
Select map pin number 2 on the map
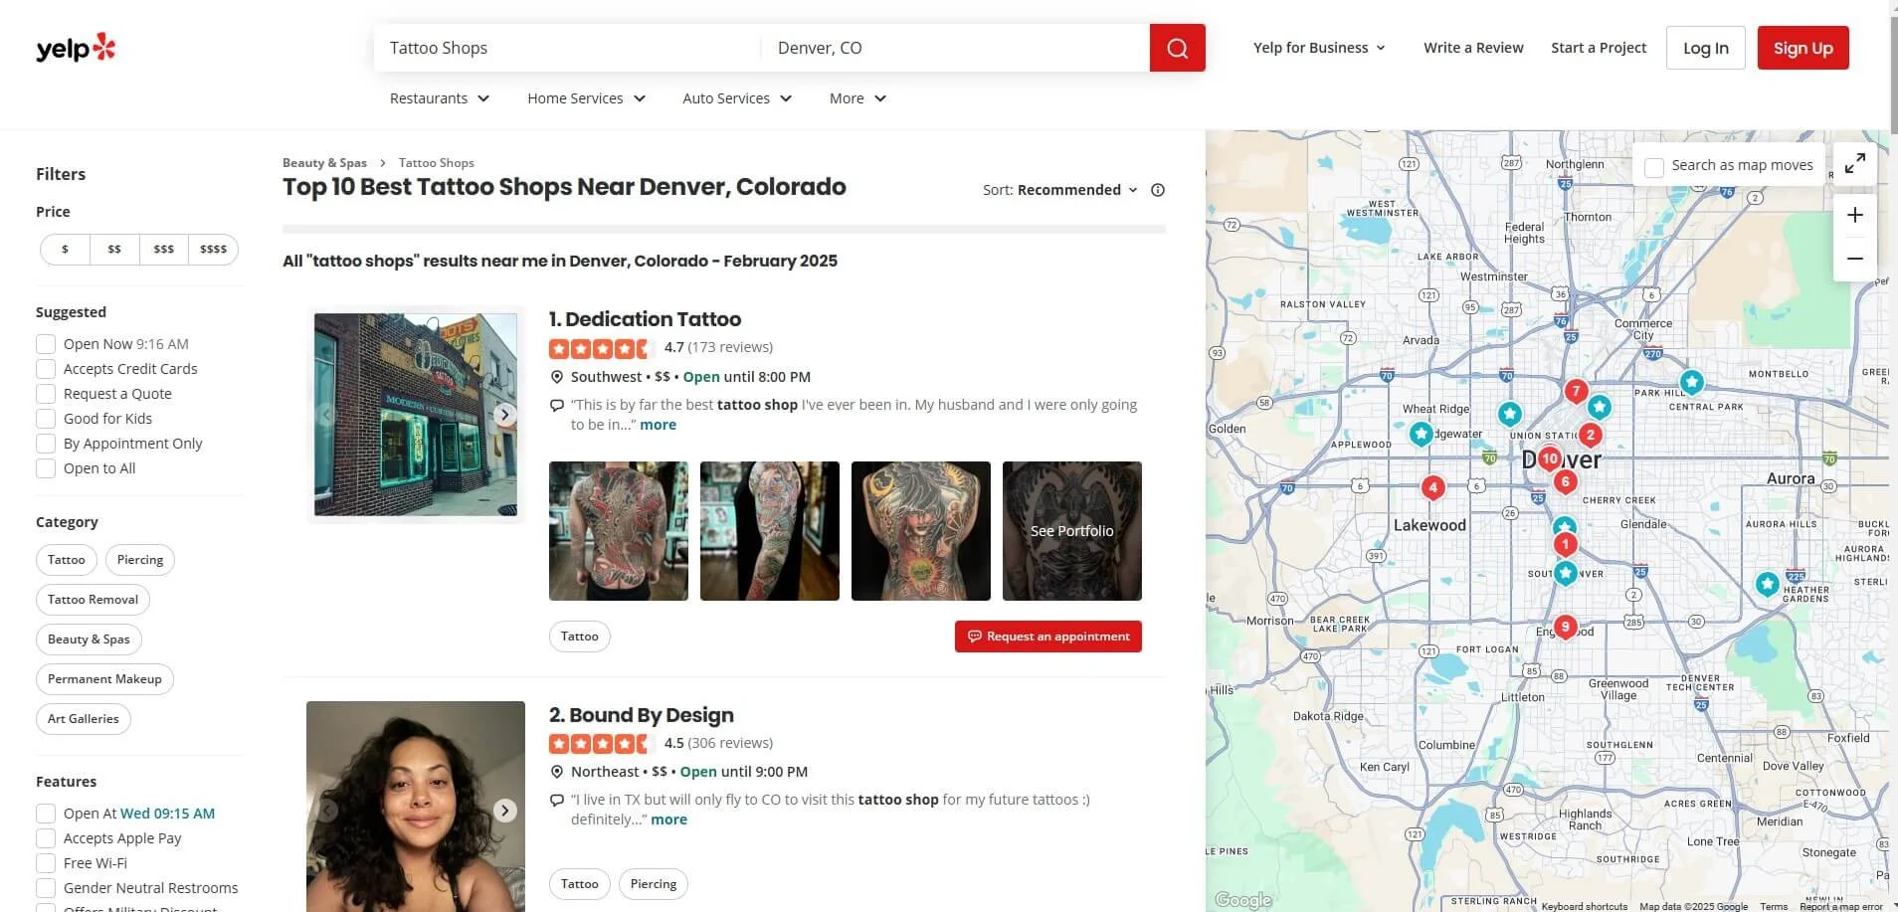point(1590,435)
